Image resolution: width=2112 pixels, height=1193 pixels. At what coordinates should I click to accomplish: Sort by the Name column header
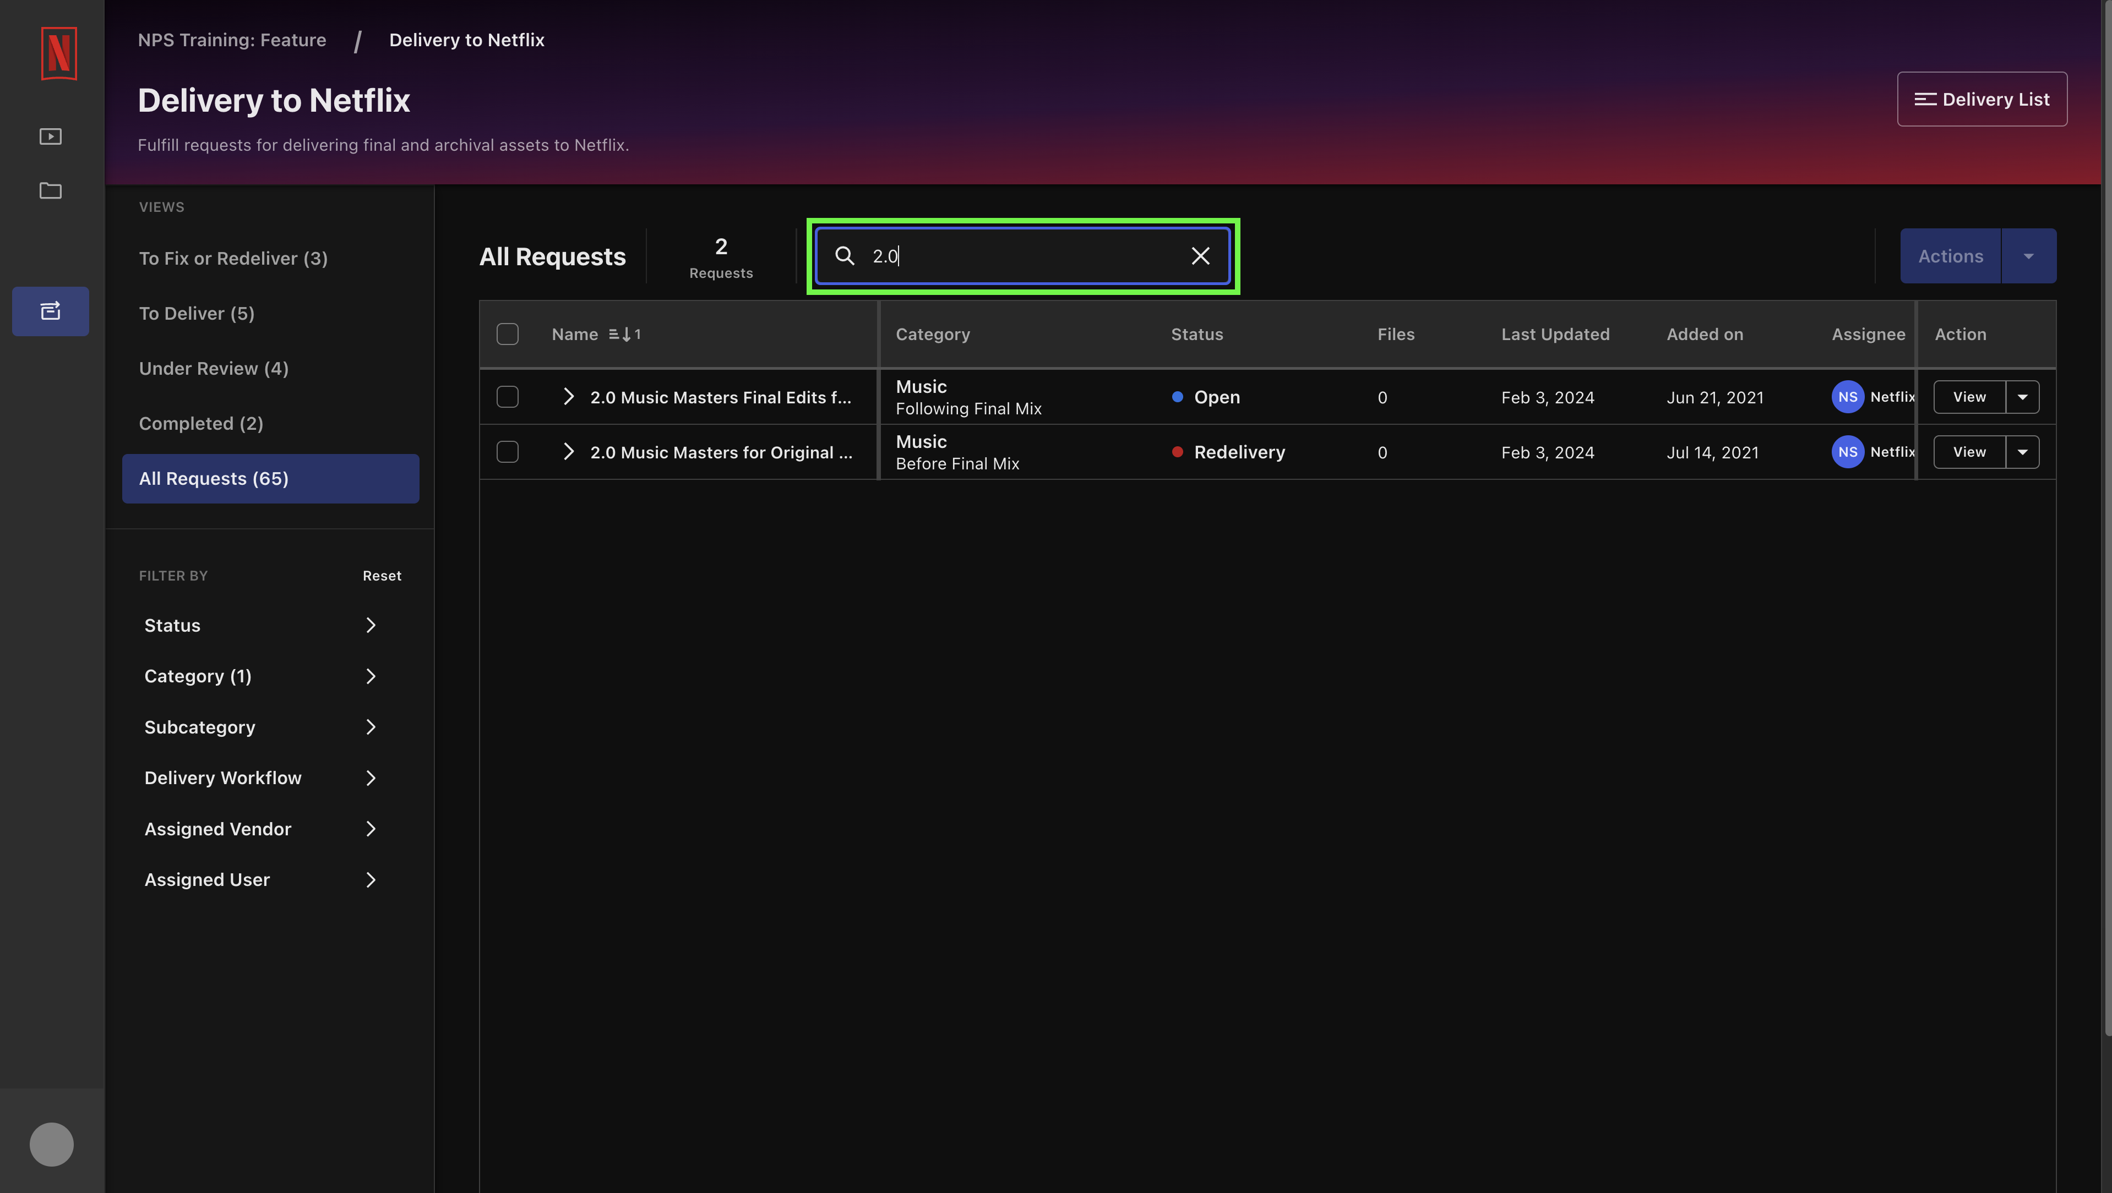[x=575, y=335]
